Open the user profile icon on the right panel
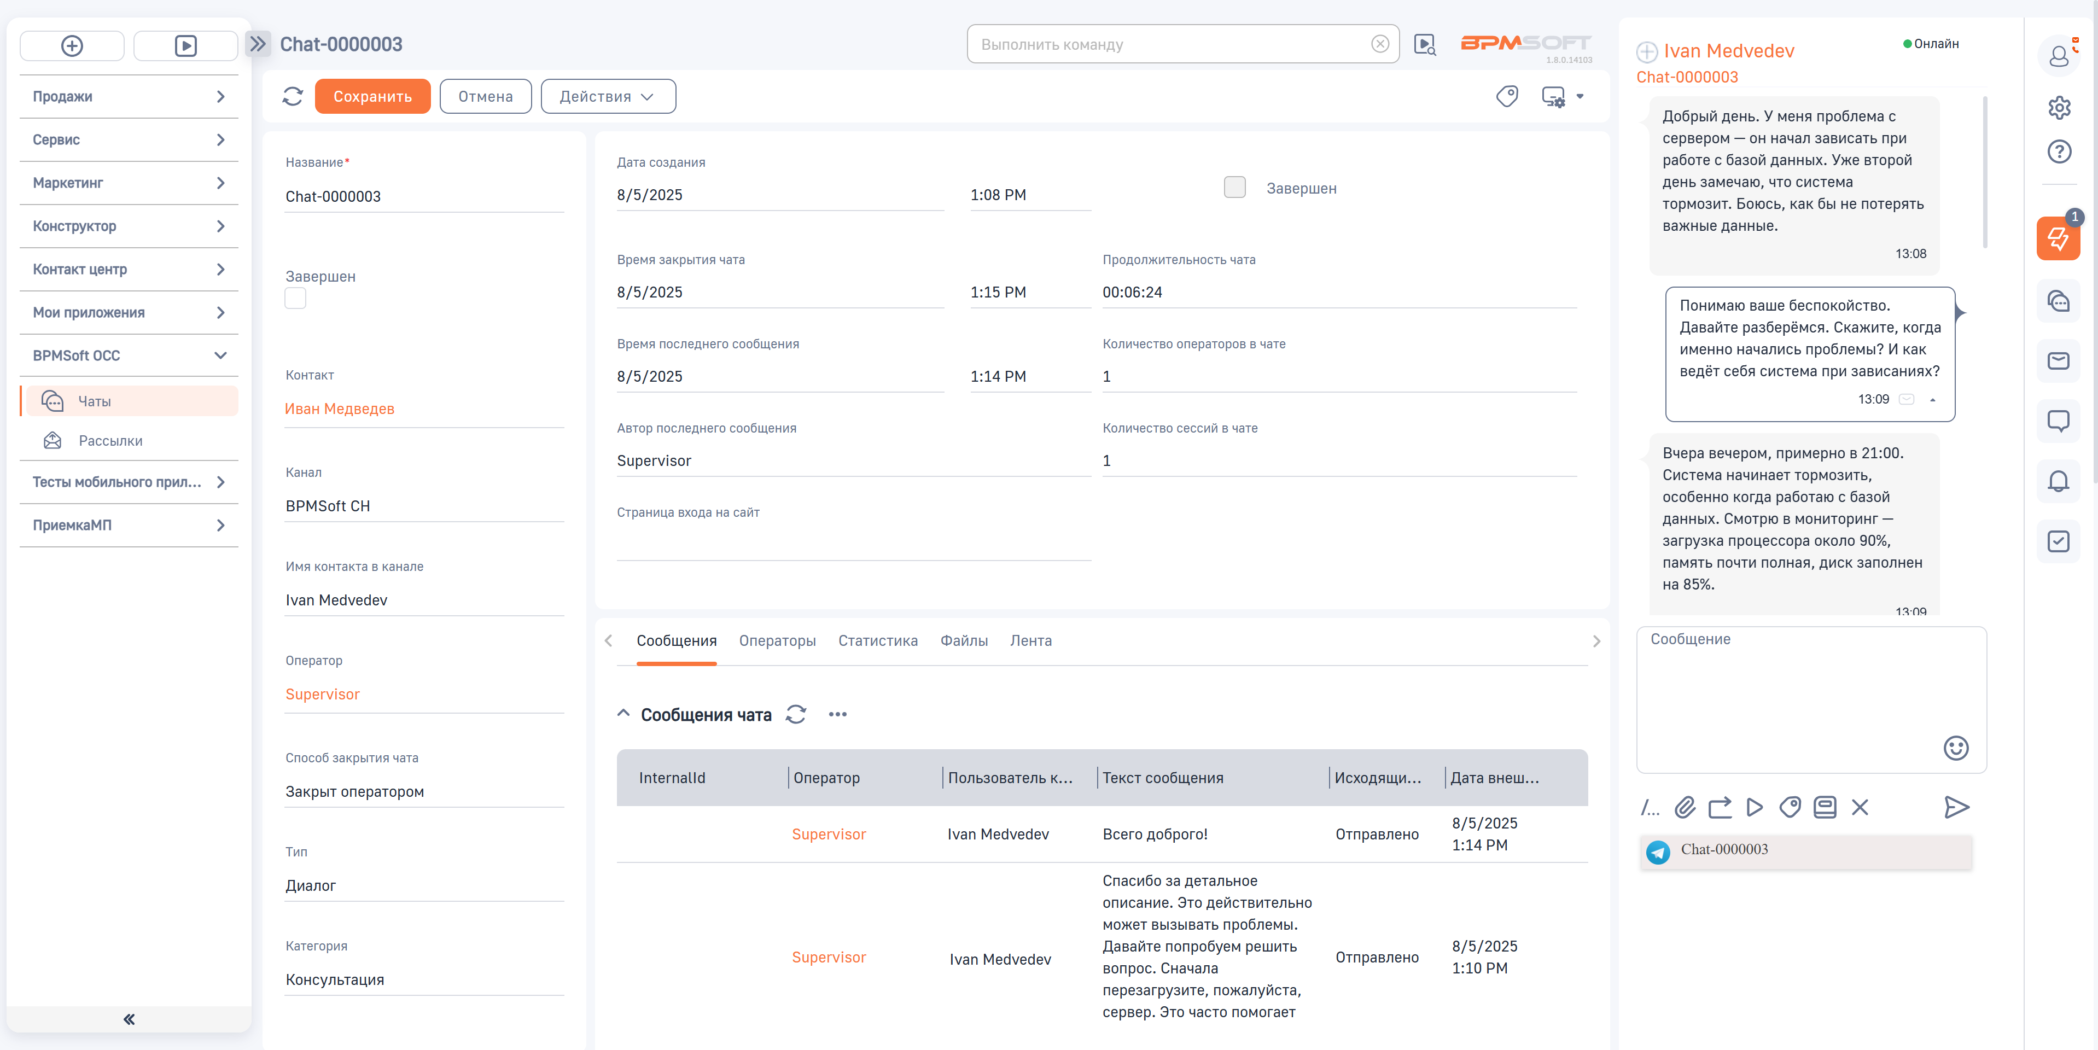2098x1050 pixels. 2059,55
